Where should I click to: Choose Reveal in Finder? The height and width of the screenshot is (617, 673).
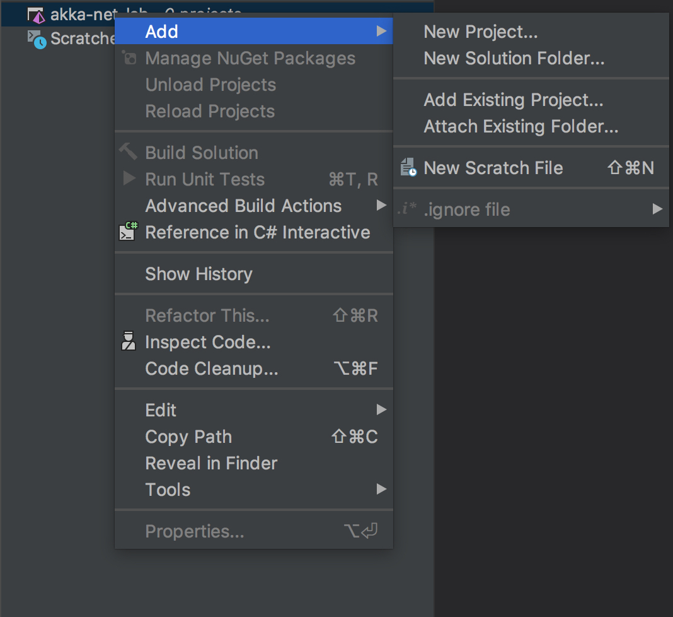click(x=211, y=463)
